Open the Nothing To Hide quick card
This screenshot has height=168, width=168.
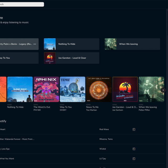(x=72, y=44)
